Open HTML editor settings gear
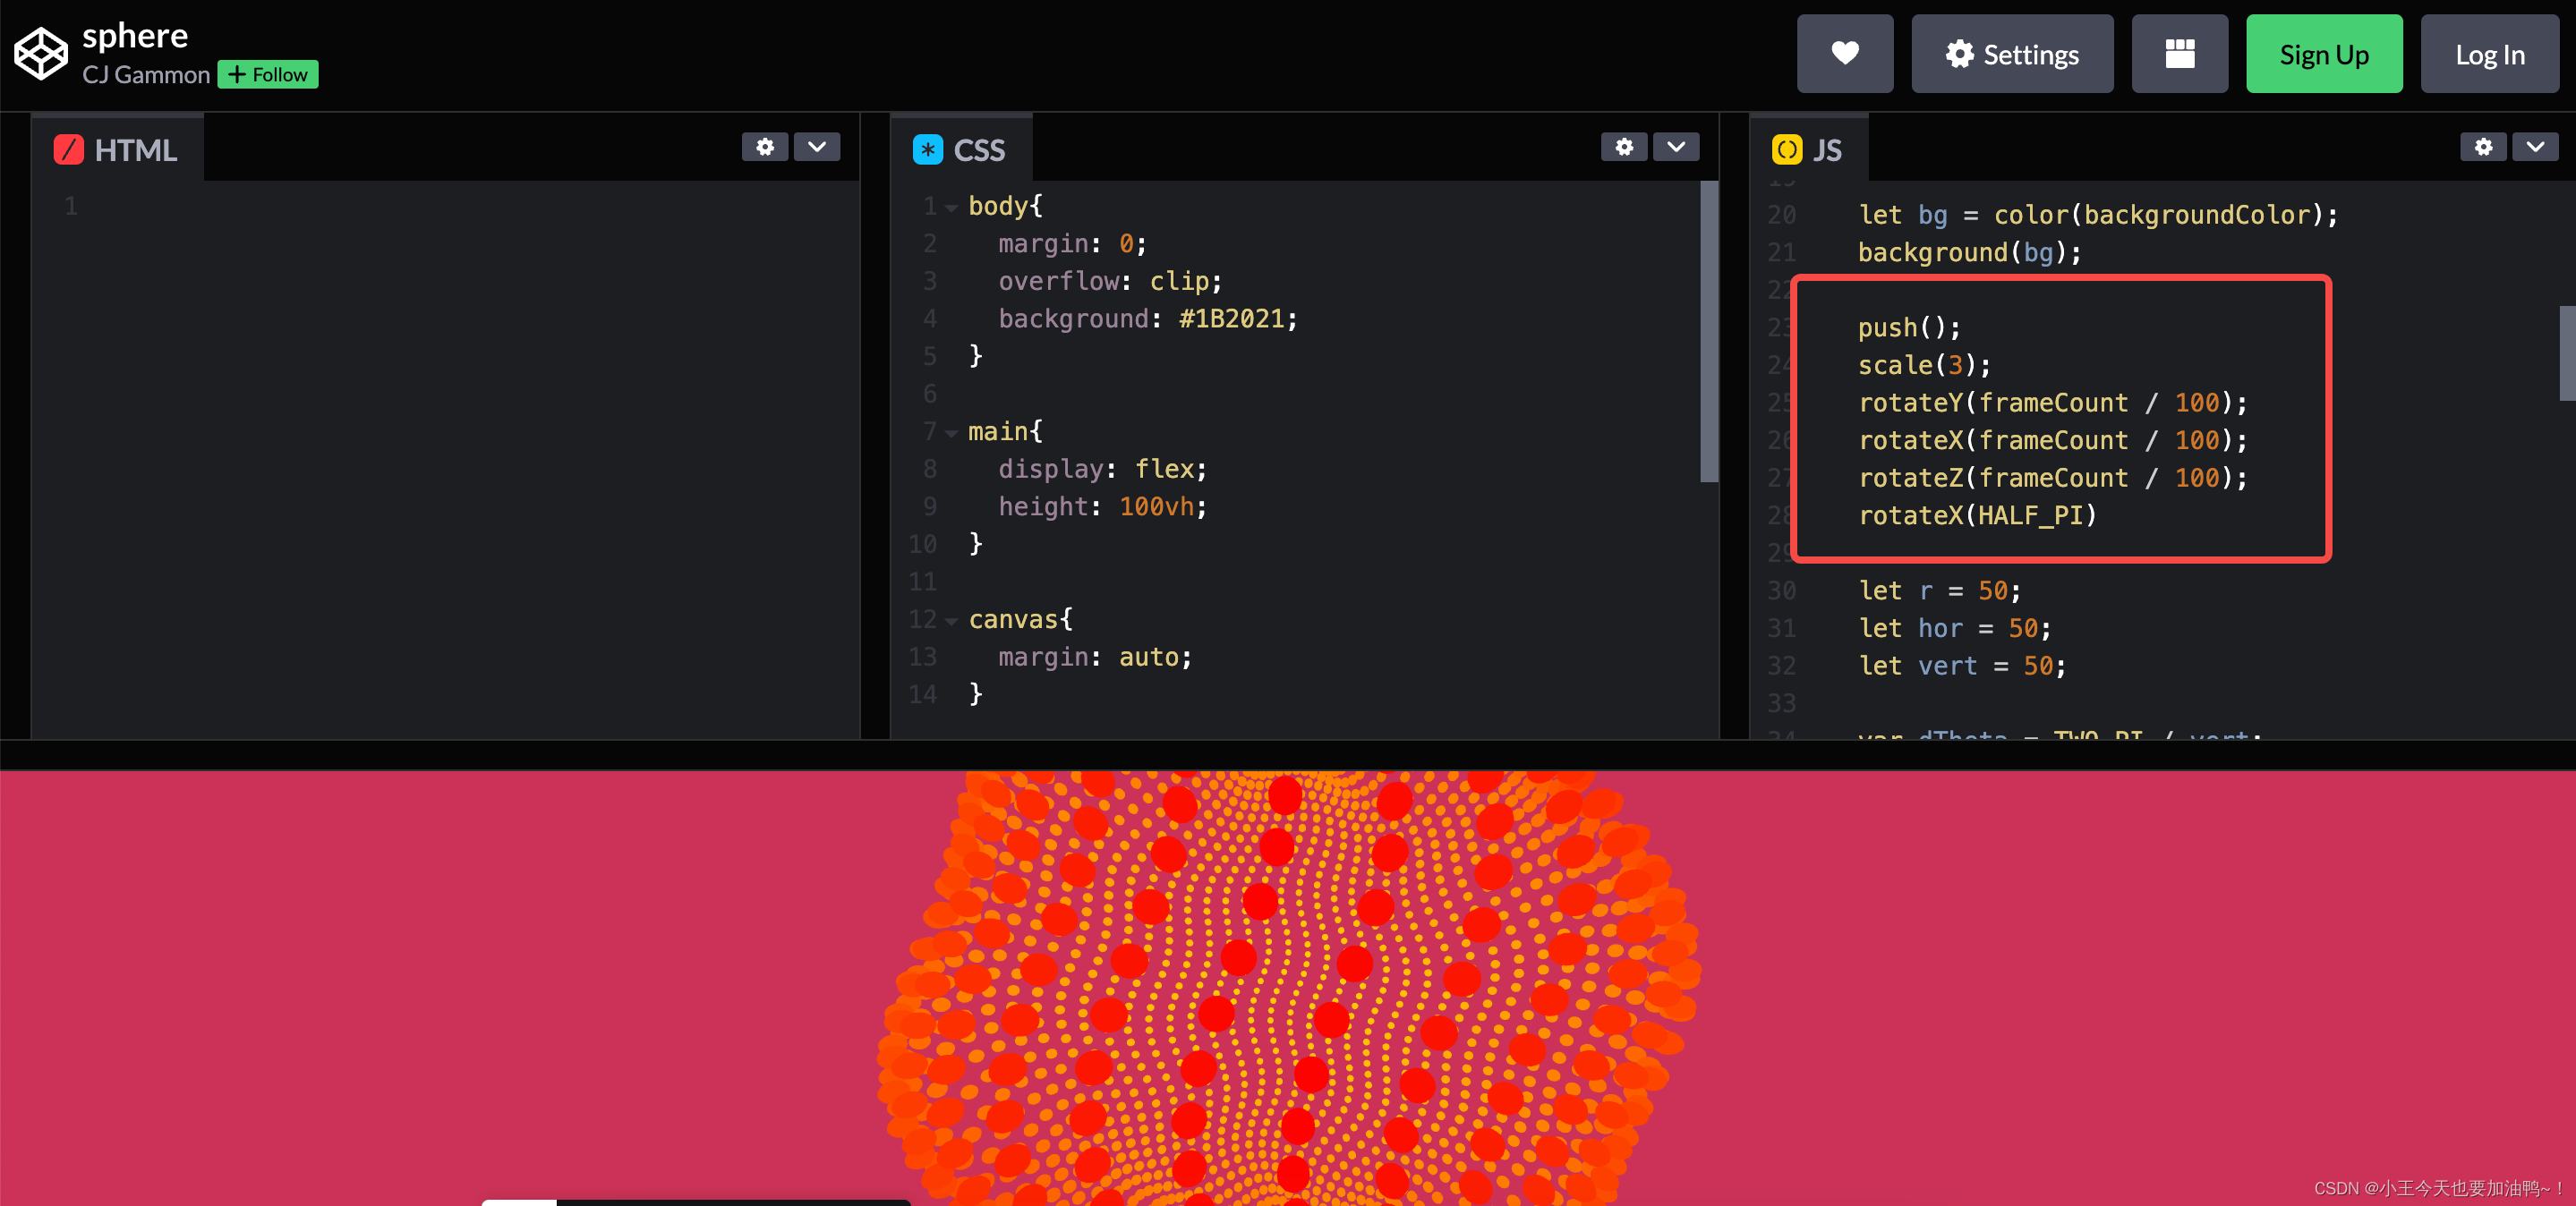Viewport: 2576px width, 1206px height. point(765,147)
